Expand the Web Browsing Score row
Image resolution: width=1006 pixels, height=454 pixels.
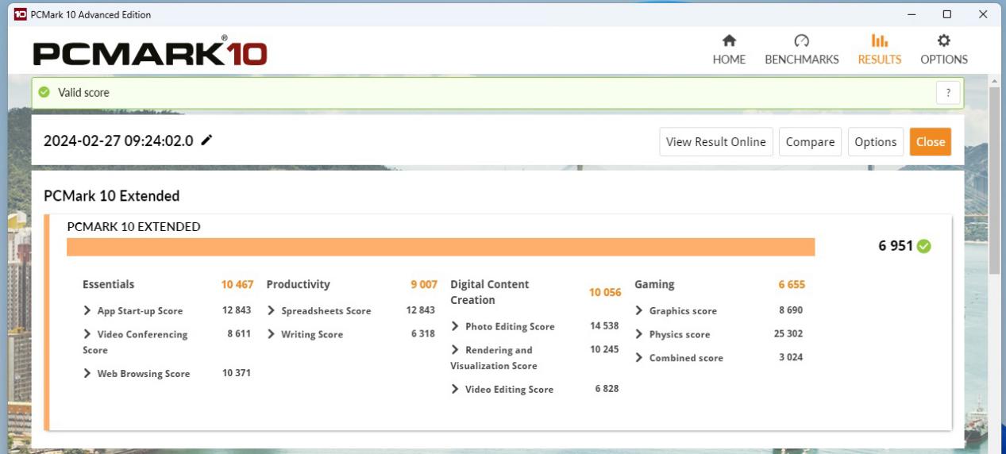[x=87, y=374]
